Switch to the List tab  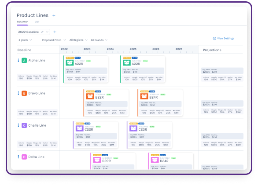pyautogui.click(x=37, y=22)
